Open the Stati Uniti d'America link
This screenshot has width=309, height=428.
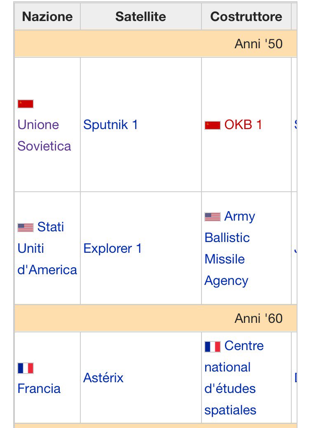click(47, 249)
